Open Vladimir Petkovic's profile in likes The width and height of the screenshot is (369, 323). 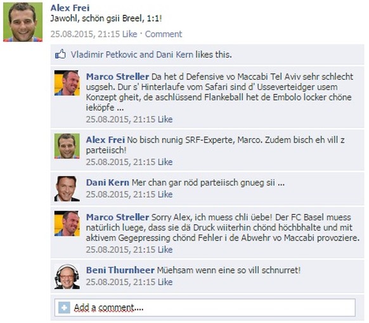point(104,55)
